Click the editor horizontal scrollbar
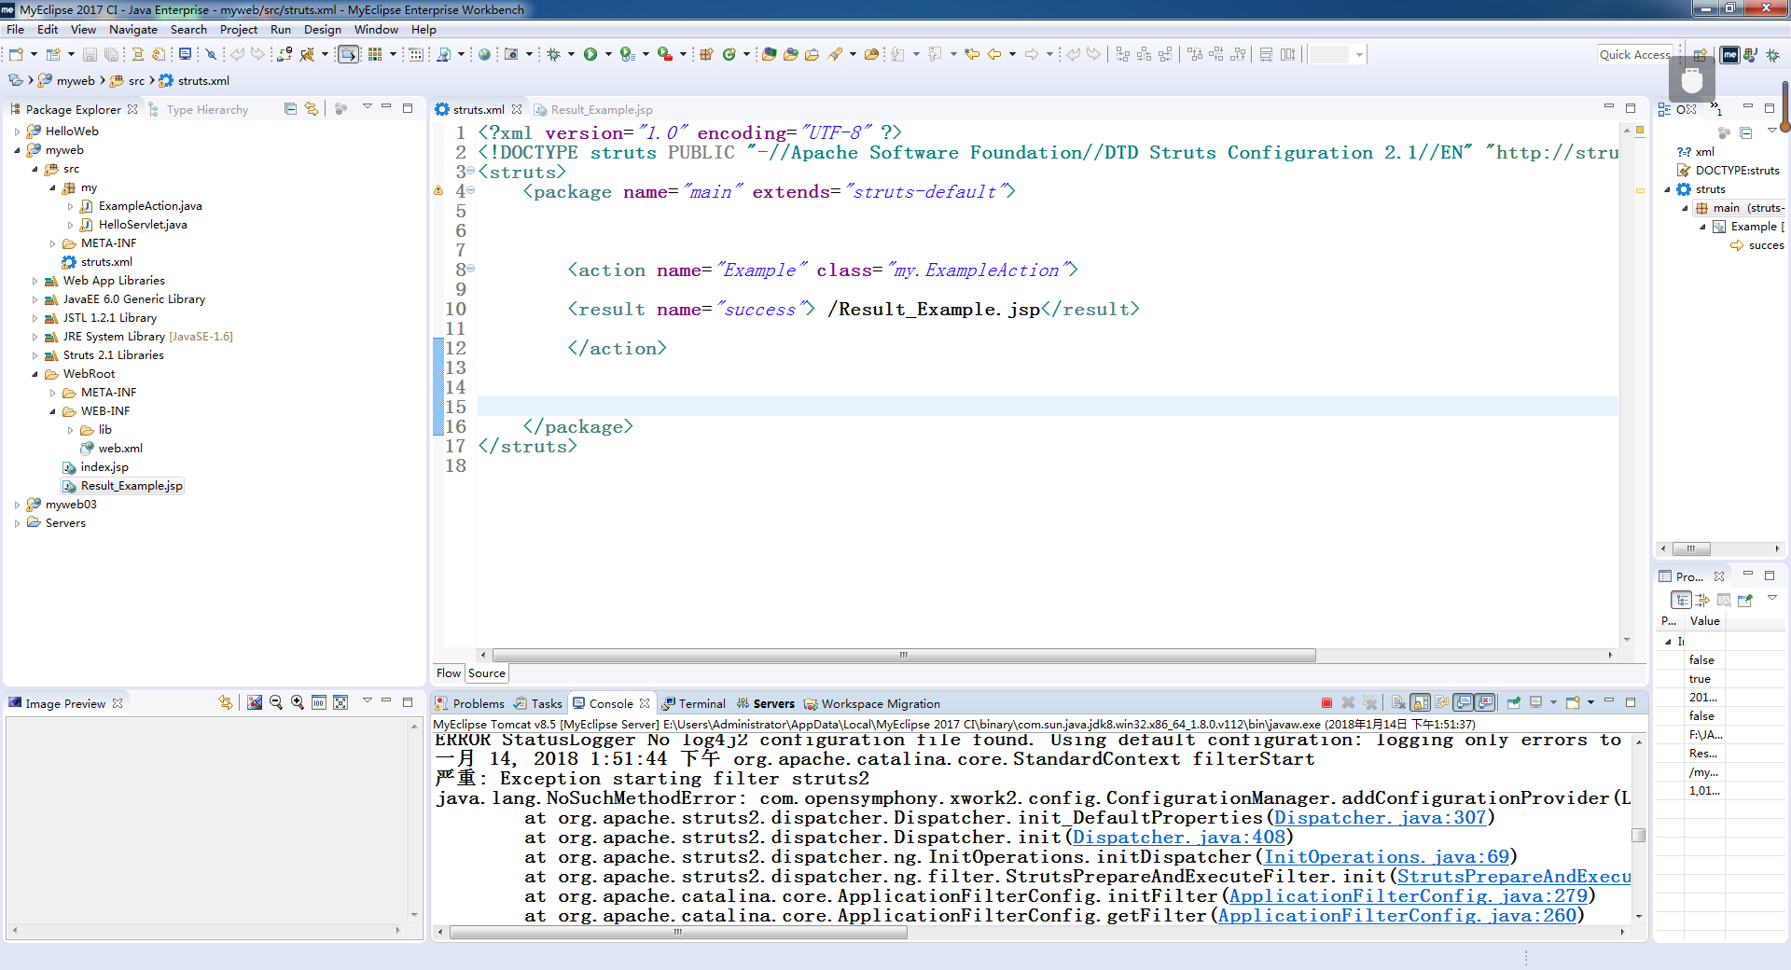The image size is (1791, 970). click(903, 656)
